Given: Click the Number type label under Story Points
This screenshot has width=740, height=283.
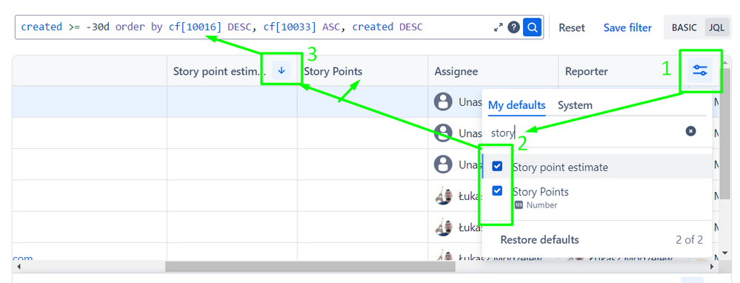Looking at the screenshot, I should [541, 205].
